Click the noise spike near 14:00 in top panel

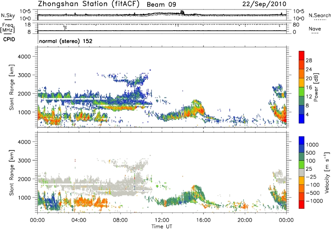click(182, 12)
